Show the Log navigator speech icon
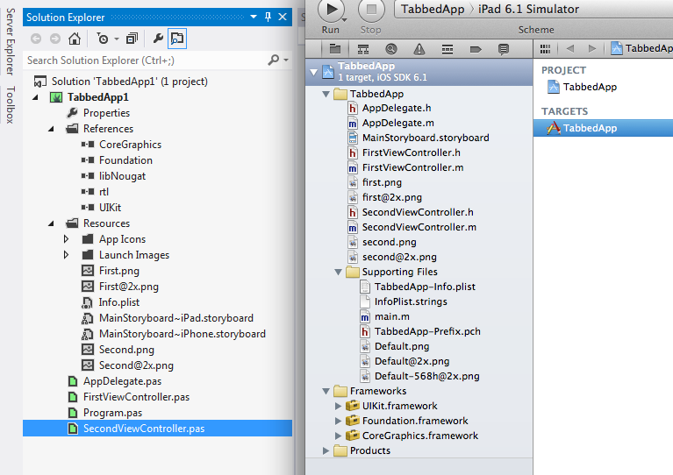Image resolution: width=673 pixels, height=475 pixels. 503,49
